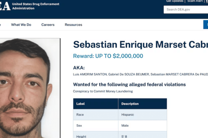The image size is (208, 138).
Task: Click the Description column header
Action: 130,104
